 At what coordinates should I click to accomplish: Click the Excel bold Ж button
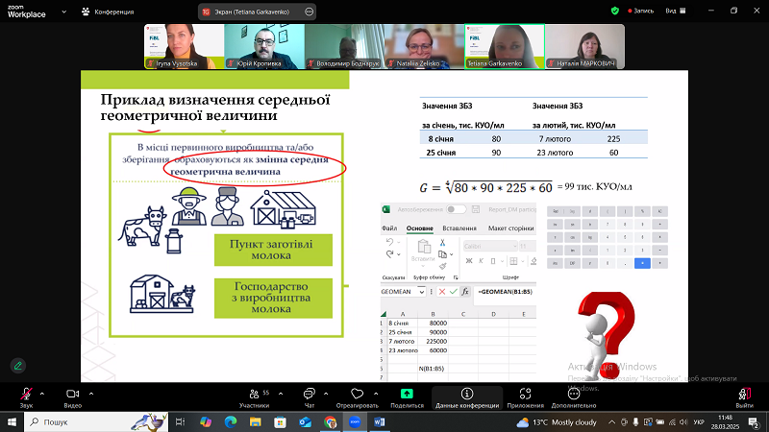pyautogui.click(x=469, y=261)
